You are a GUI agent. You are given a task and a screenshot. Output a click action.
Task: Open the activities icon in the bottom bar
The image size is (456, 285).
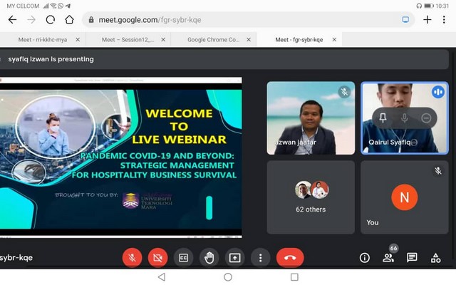435,257
